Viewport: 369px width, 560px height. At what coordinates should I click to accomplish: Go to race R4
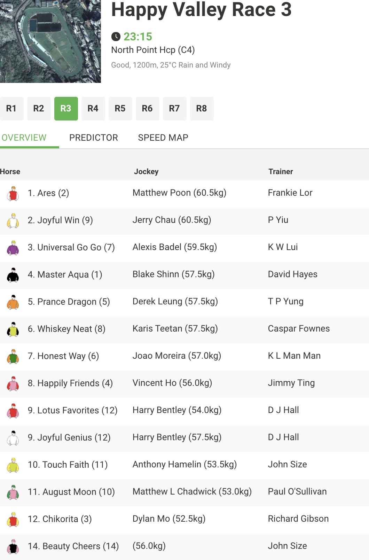tap(93, 109)
